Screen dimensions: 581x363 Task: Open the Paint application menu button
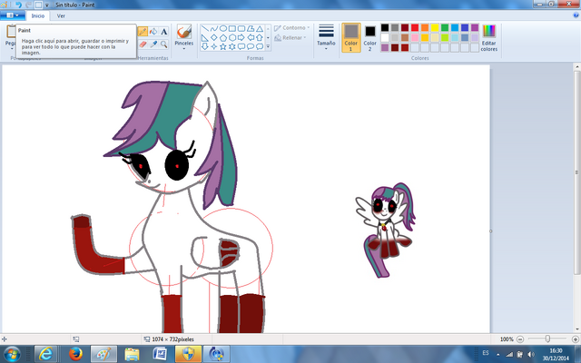point(13,15)
